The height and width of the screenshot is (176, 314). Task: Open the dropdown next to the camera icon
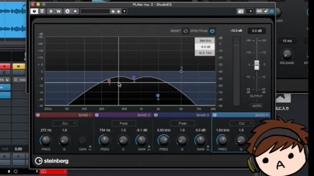coord(250,11)
